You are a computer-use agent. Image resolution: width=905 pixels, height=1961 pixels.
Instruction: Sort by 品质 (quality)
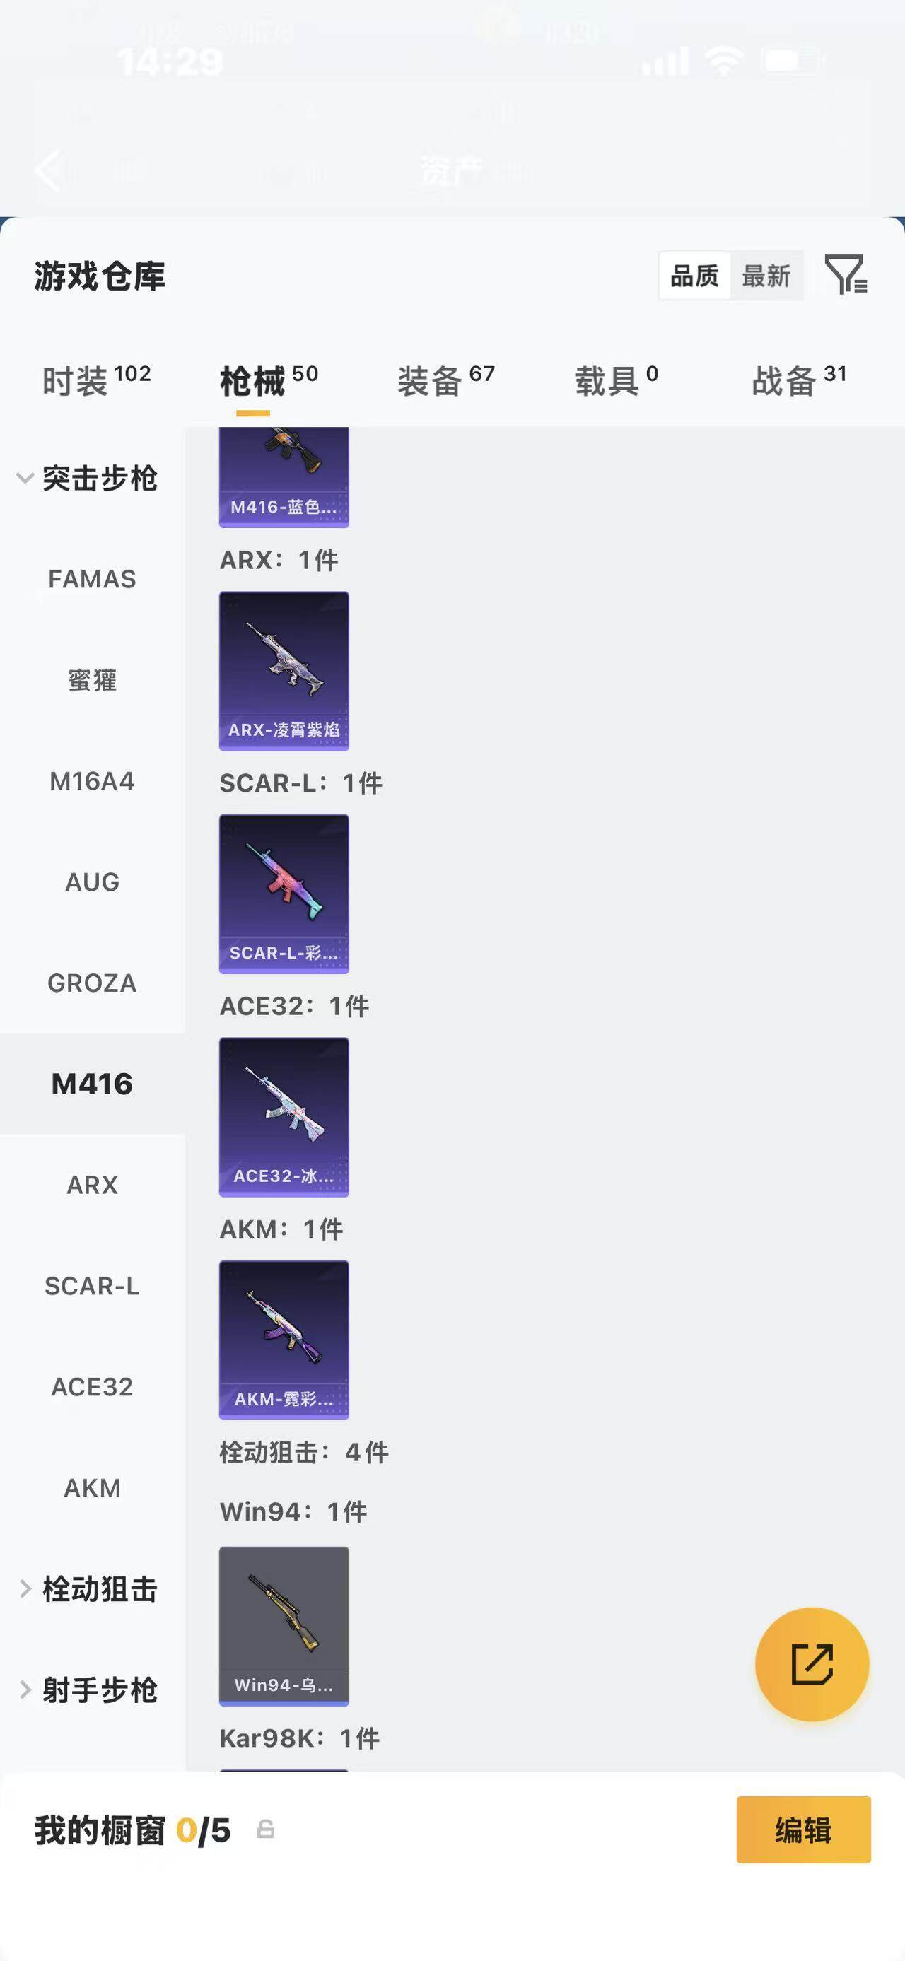[694, 276]
